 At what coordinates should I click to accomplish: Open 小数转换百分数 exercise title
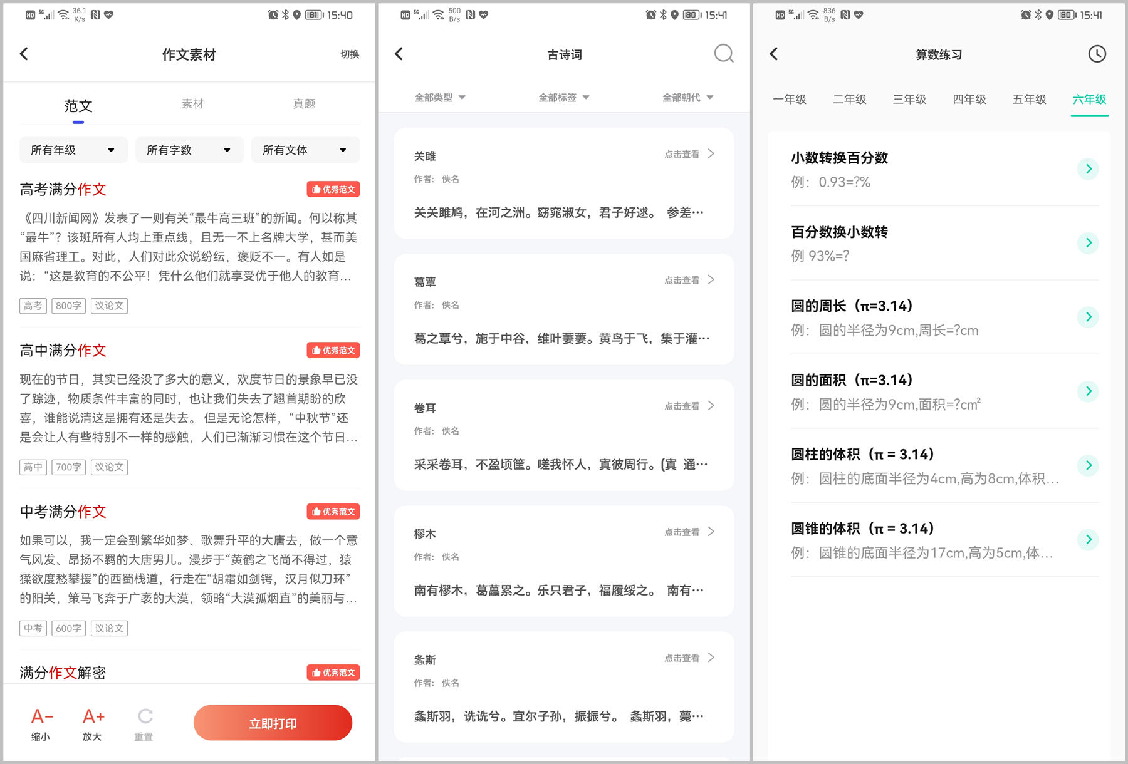coord(840,158)
